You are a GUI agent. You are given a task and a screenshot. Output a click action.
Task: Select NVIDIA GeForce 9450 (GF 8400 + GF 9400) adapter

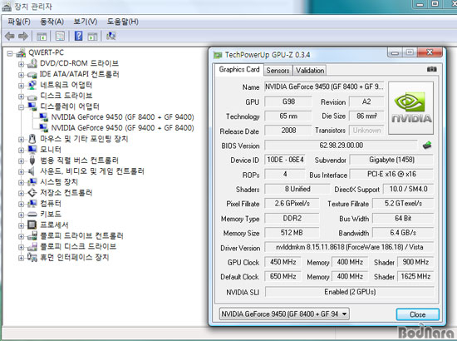122,117
